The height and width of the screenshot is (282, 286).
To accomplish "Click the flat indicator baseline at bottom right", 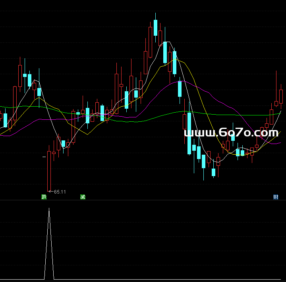I will click(x=238, y=280).
